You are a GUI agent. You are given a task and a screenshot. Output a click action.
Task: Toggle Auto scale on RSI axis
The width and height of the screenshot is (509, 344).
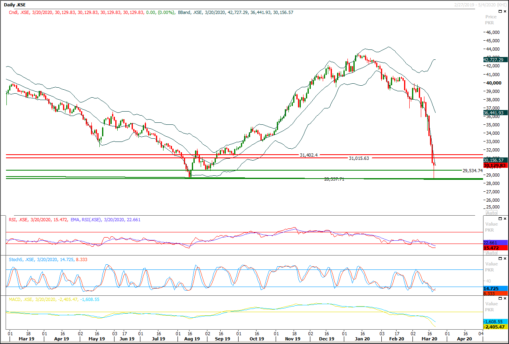click(491, 253)
